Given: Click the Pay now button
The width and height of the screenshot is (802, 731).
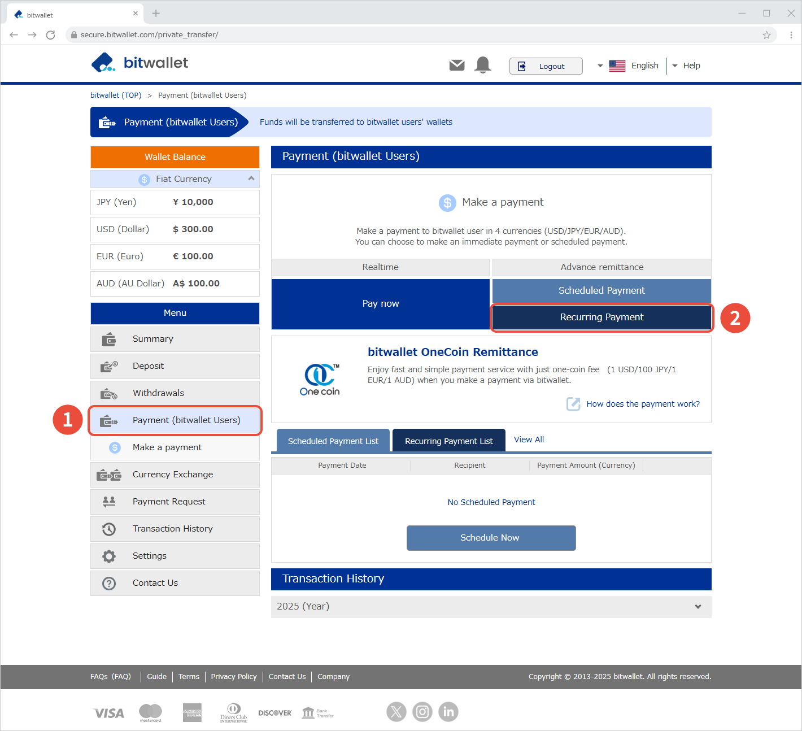Looking at the screenshot, I should 381,304.
